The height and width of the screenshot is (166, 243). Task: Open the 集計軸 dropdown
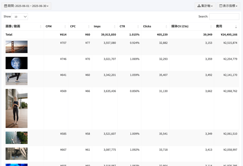(x=205, y=6)
